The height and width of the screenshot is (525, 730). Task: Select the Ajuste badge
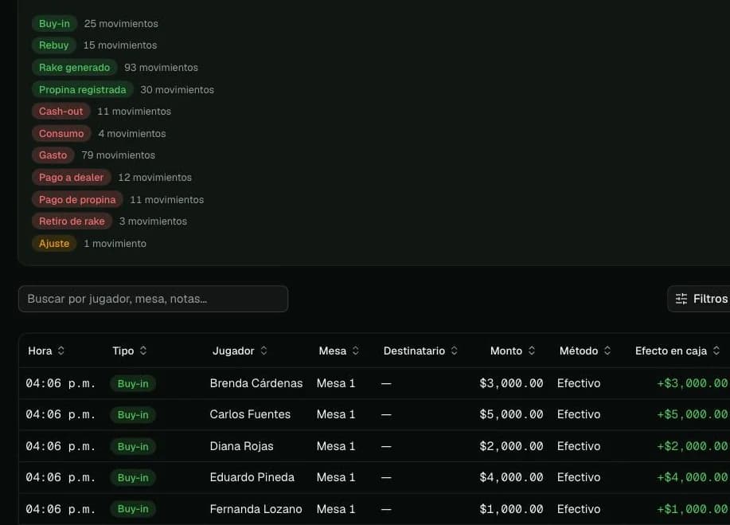[x=54, y=244]
